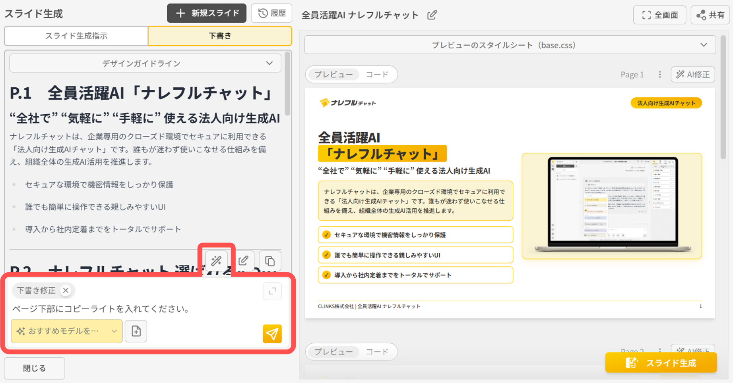Click draft bullet 導入から社内定着までをトータルでサポート
The height and width of the screenshot is (383, 733).
103,229
